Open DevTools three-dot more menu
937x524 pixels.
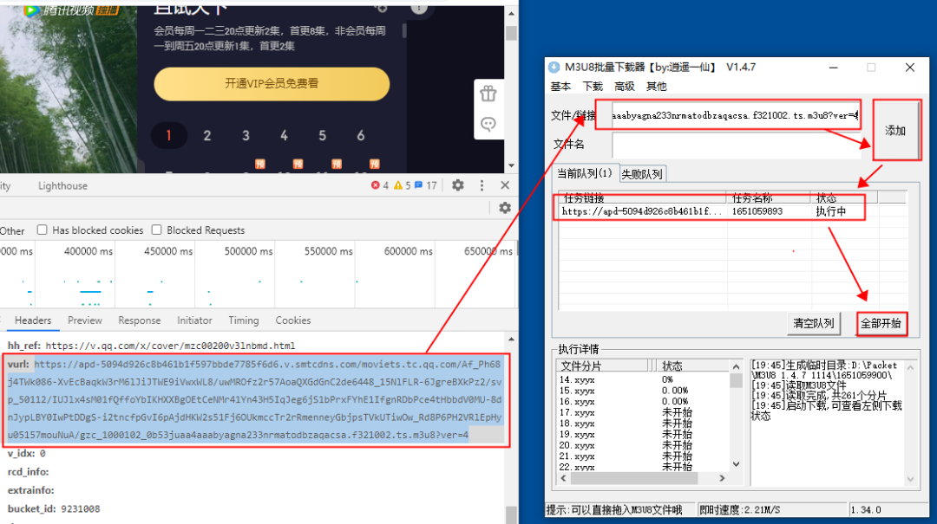click(x=482, y=185)
